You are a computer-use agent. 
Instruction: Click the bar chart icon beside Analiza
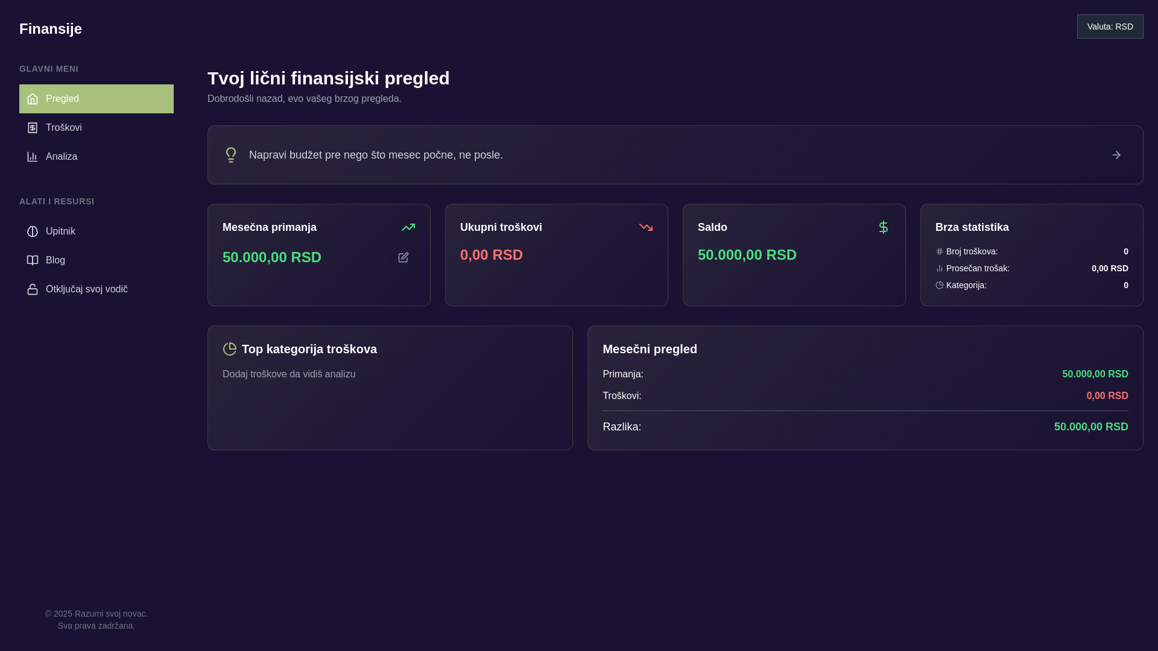click(x=33, y=157)
